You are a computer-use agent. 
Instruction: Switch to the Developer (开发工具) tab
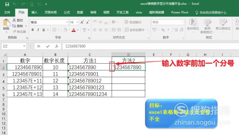[x=122, y=13]
